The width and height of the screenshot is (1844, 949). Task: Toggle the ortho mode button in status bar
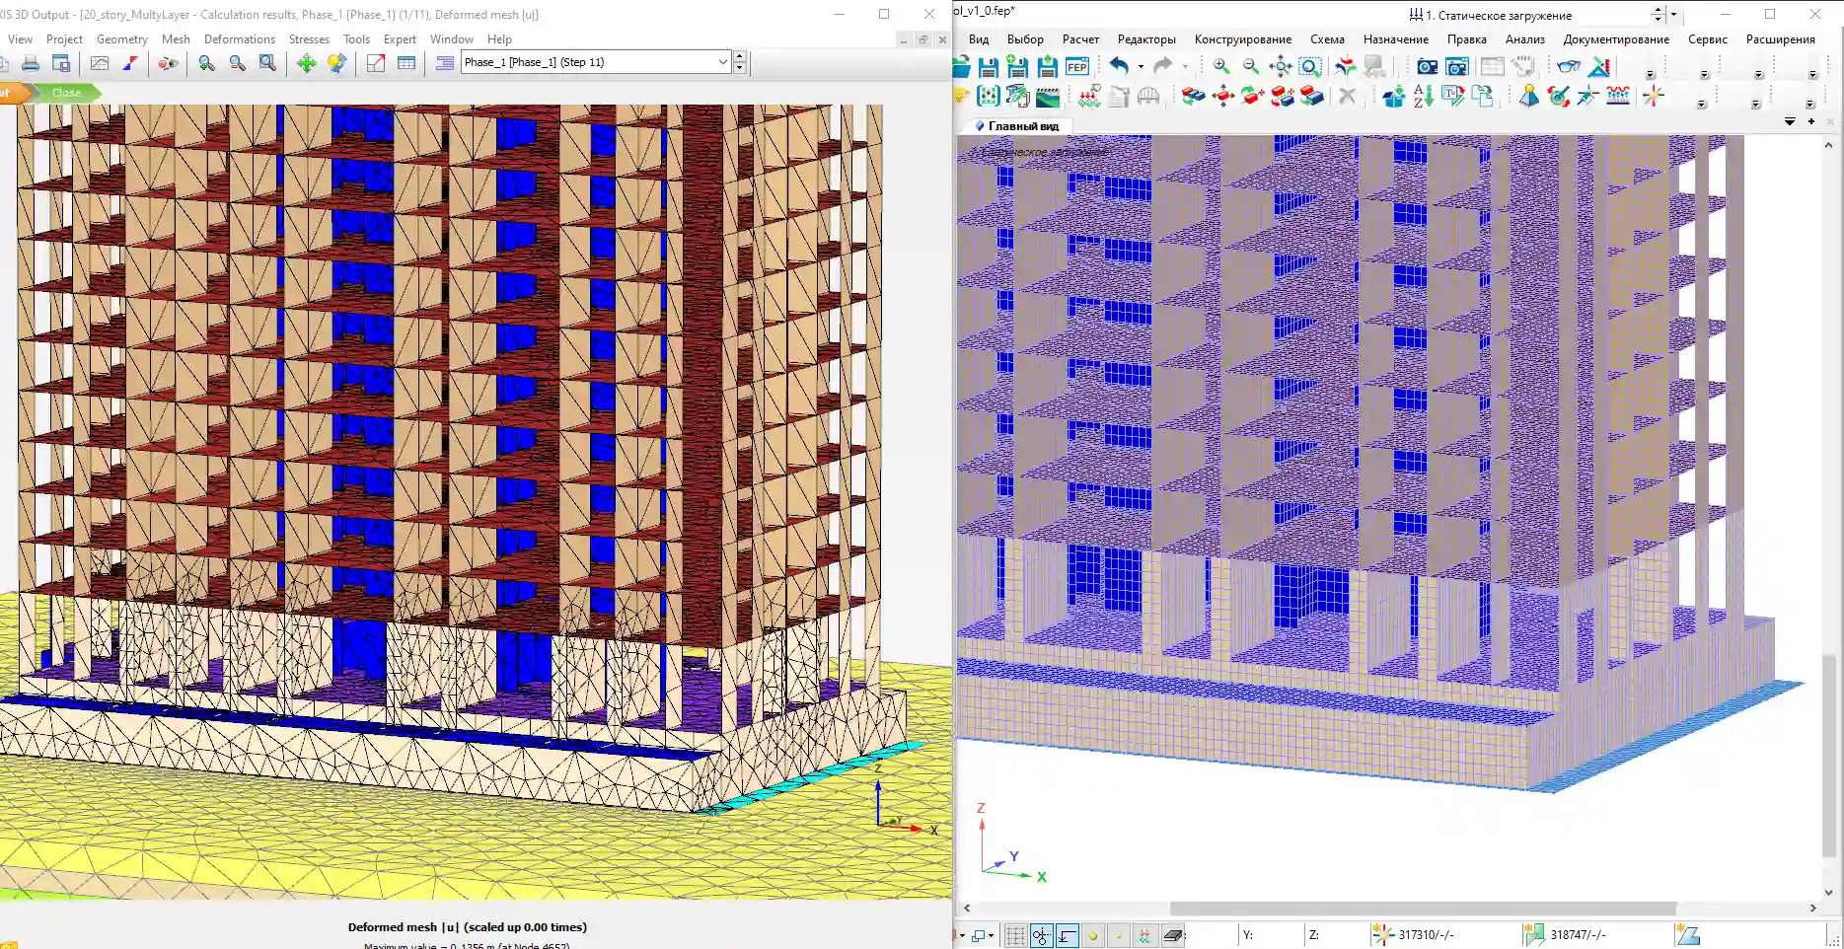click(x=1067, y=935)
